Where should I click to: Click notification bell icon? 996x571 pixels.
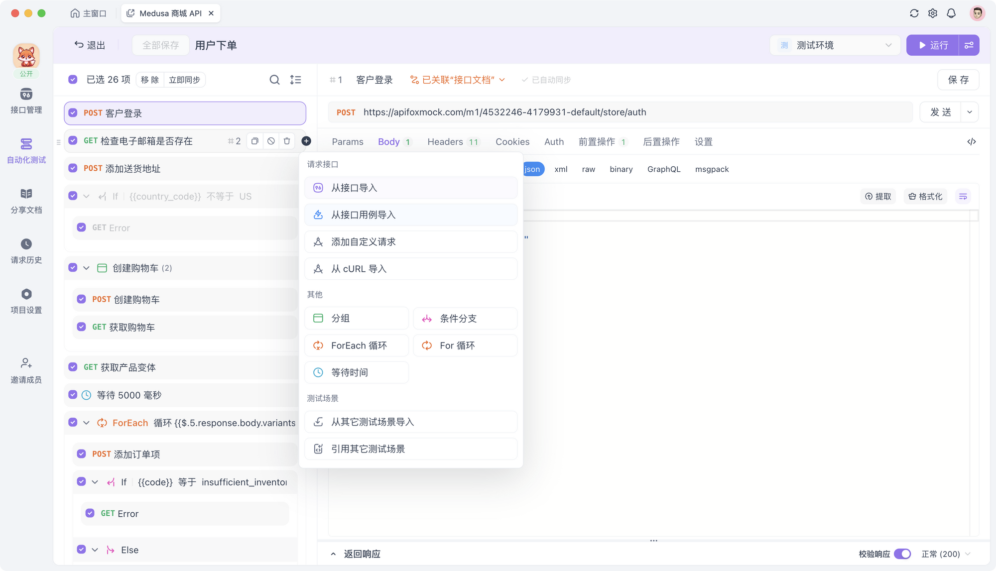point(951,13)
